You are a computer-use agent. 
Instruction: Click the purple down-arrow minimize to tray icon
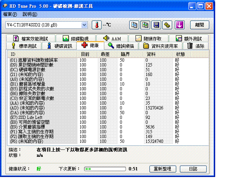pos(180,25)
